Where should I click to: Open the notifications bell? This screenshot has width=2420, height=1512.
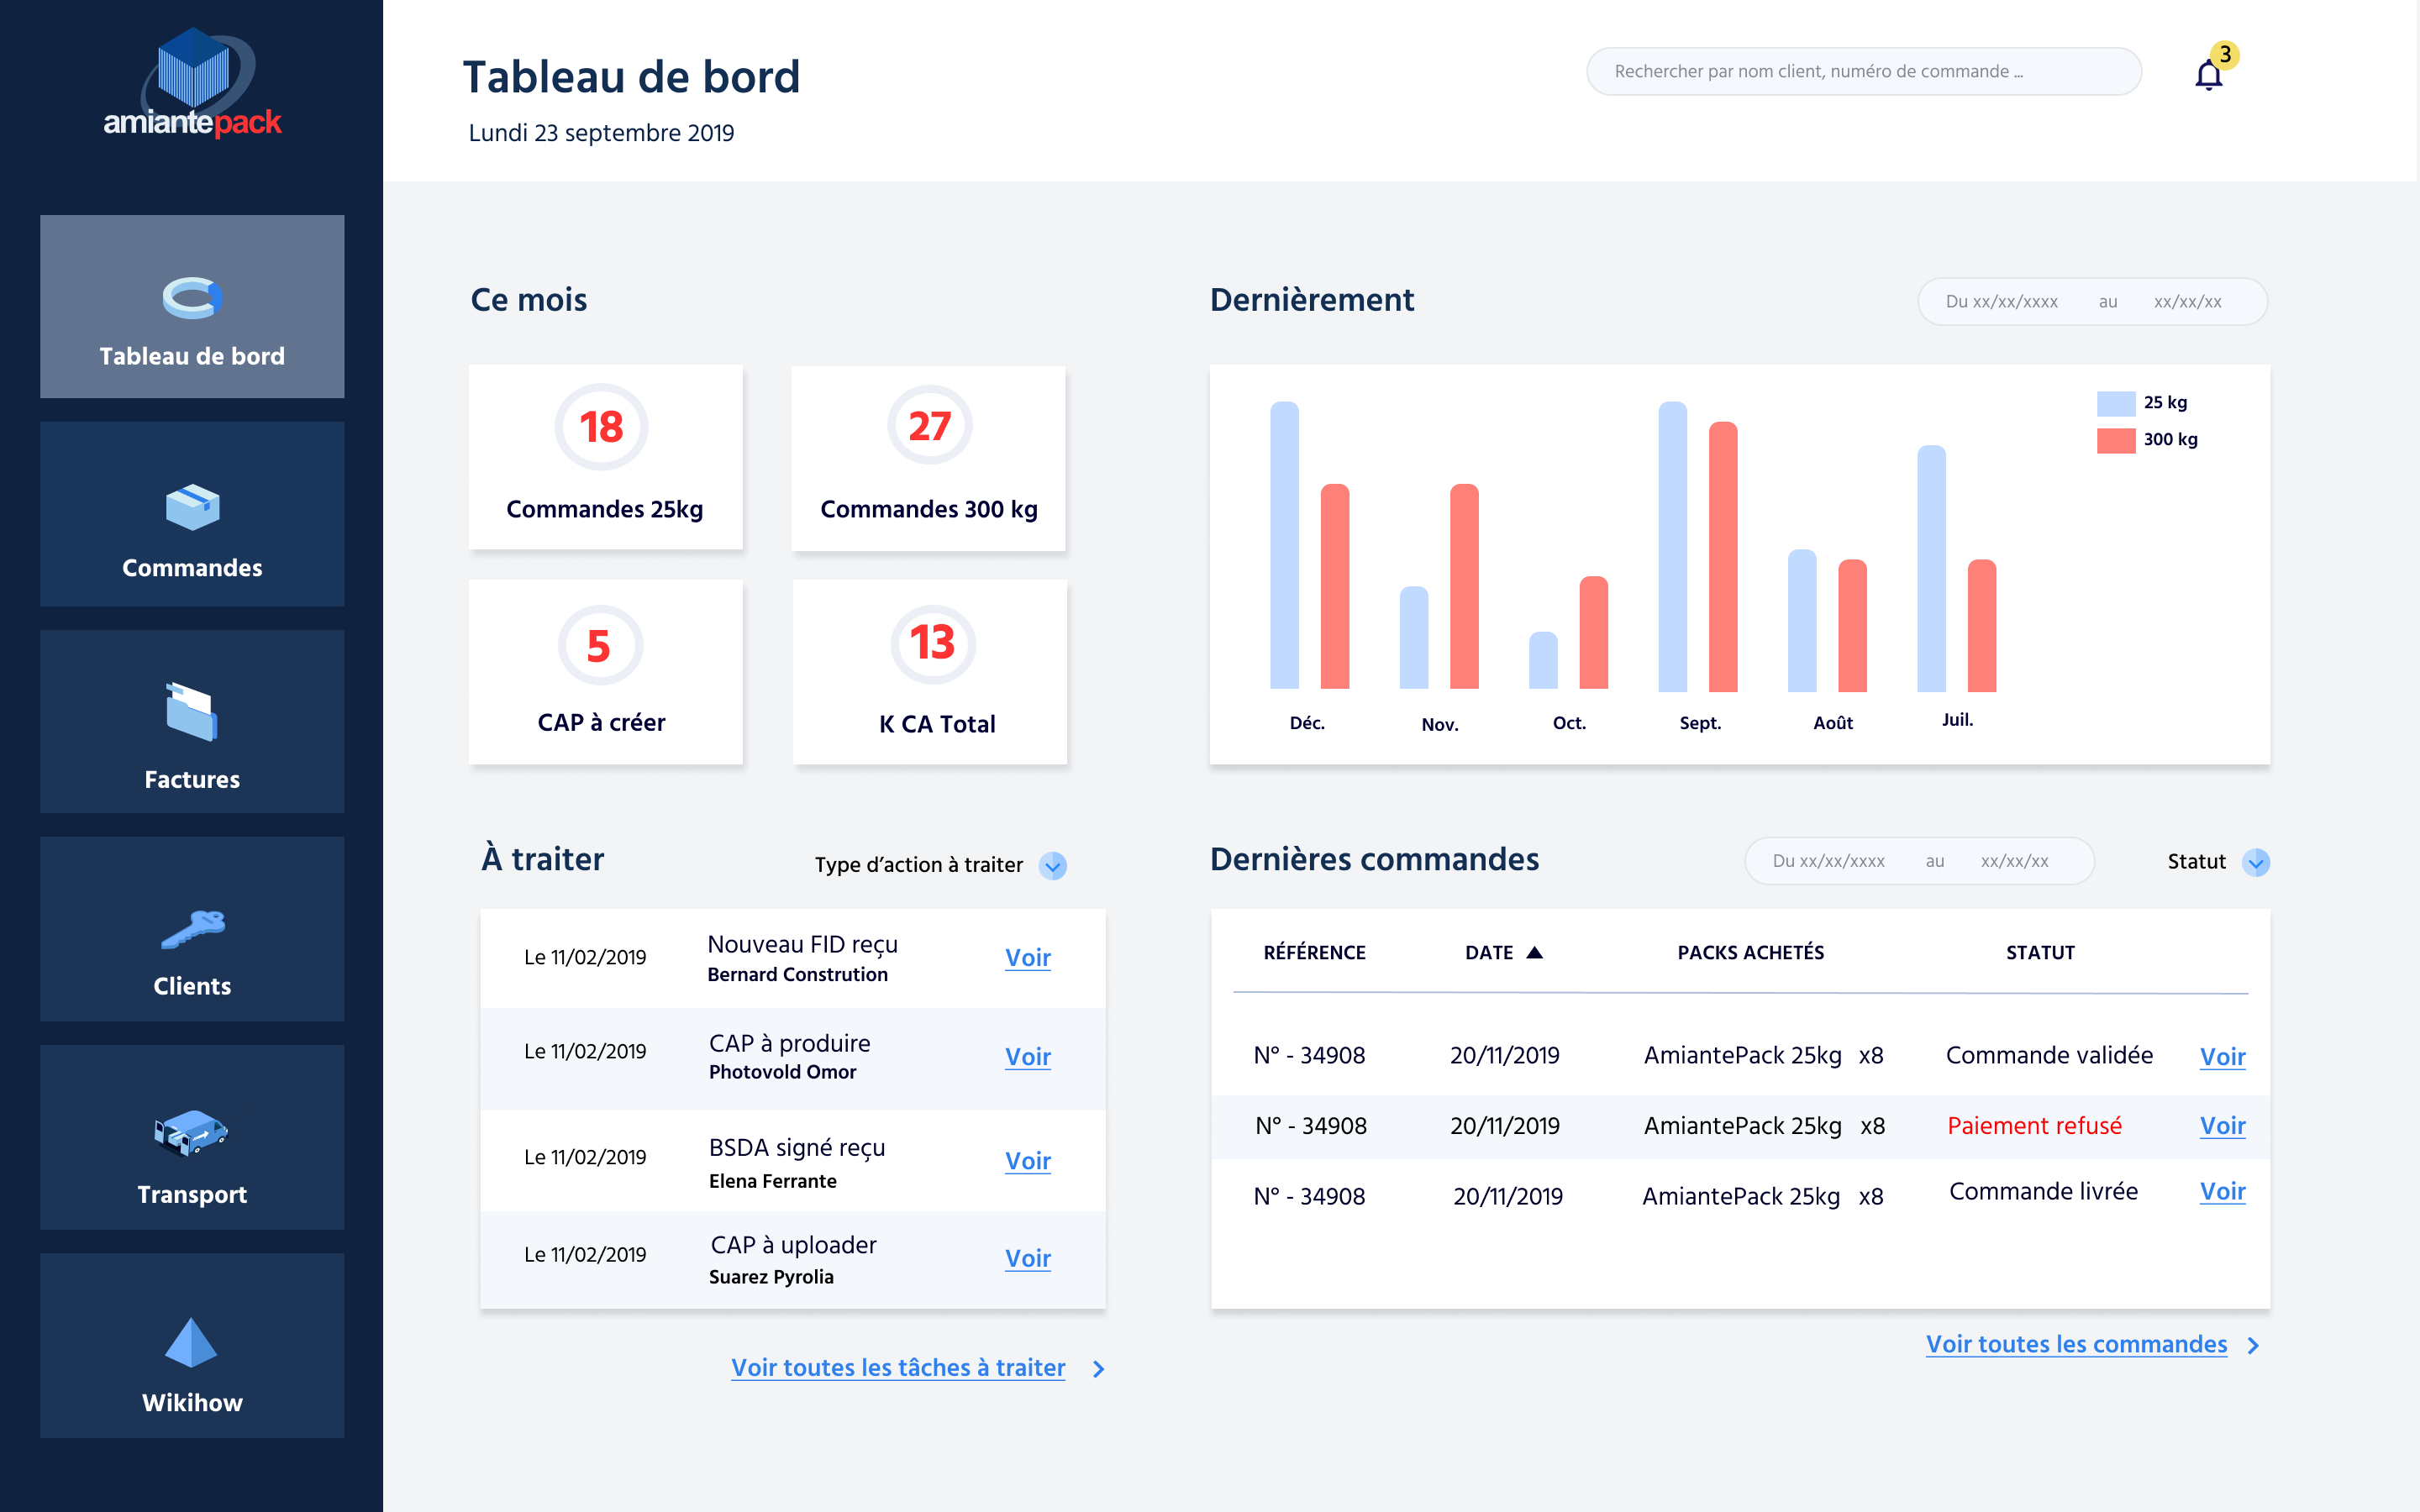(x=2208, y=75)
